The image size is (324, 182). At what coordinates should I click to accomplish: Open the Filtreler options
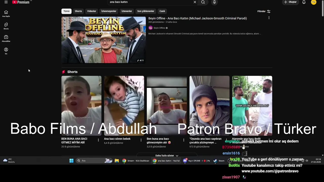264,11
